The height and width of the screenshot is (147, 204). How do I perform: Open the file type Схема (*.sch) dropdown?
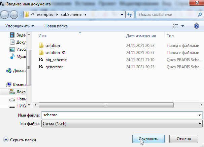click(121, 124)
